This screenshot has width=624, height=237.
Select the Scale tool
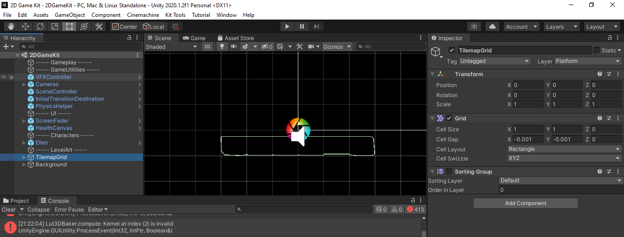(55, 26)
